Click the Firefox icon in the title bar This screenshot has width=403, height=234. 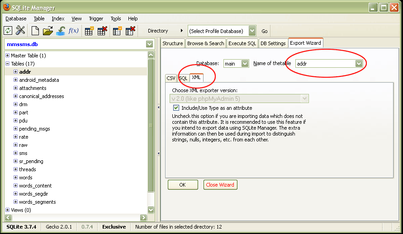(7, 7)
